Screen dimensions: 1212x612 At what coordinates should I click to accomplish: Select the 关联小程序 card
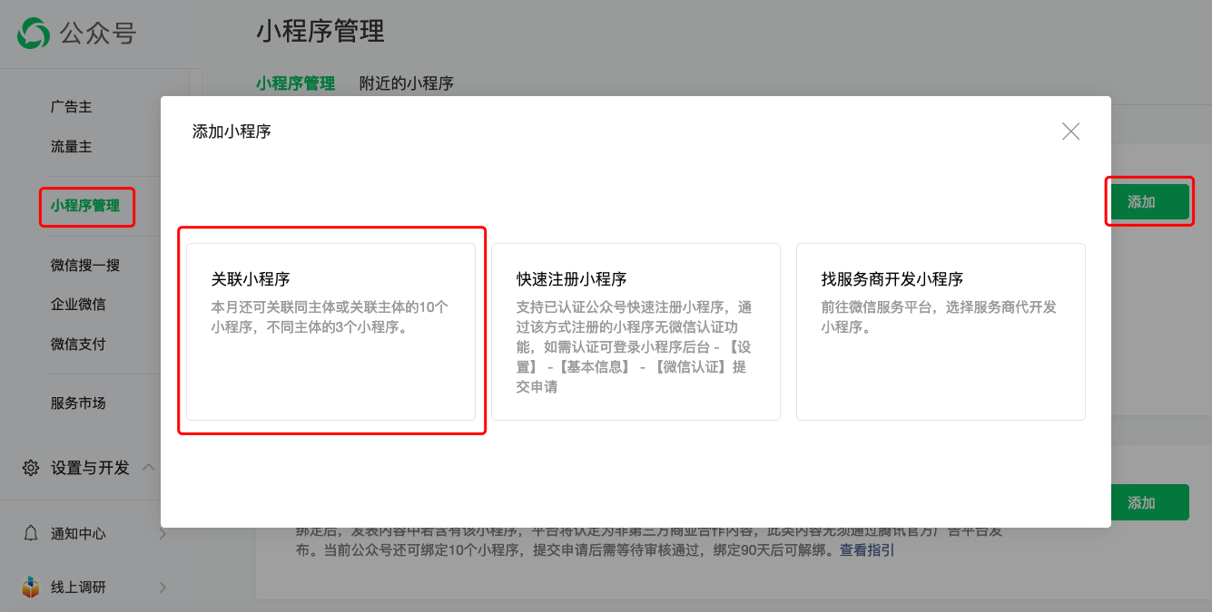tap(330, 332)
